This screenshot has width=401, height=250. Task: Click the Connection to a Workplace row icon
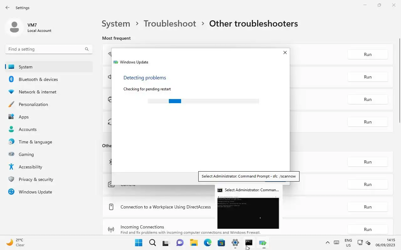point(111,207)
